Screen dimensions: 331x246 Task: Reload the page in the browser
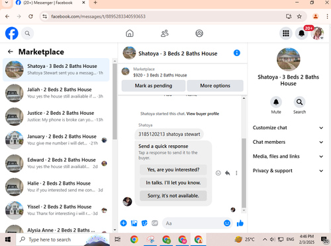[x=30, y=16]
